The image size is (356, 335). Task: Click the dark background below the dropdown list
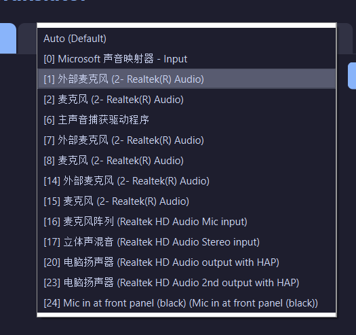point(178,326)
